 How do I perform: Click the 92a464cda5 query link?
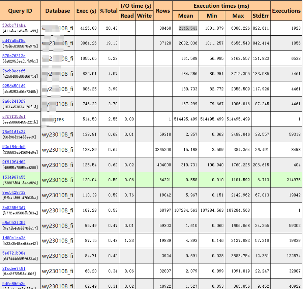point(14,147)
